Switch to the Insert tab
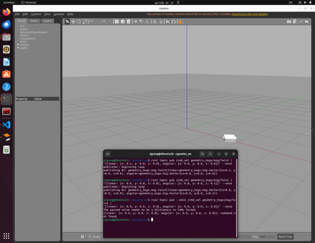Viewport: 315px width, 243px height. coord(34,21)
